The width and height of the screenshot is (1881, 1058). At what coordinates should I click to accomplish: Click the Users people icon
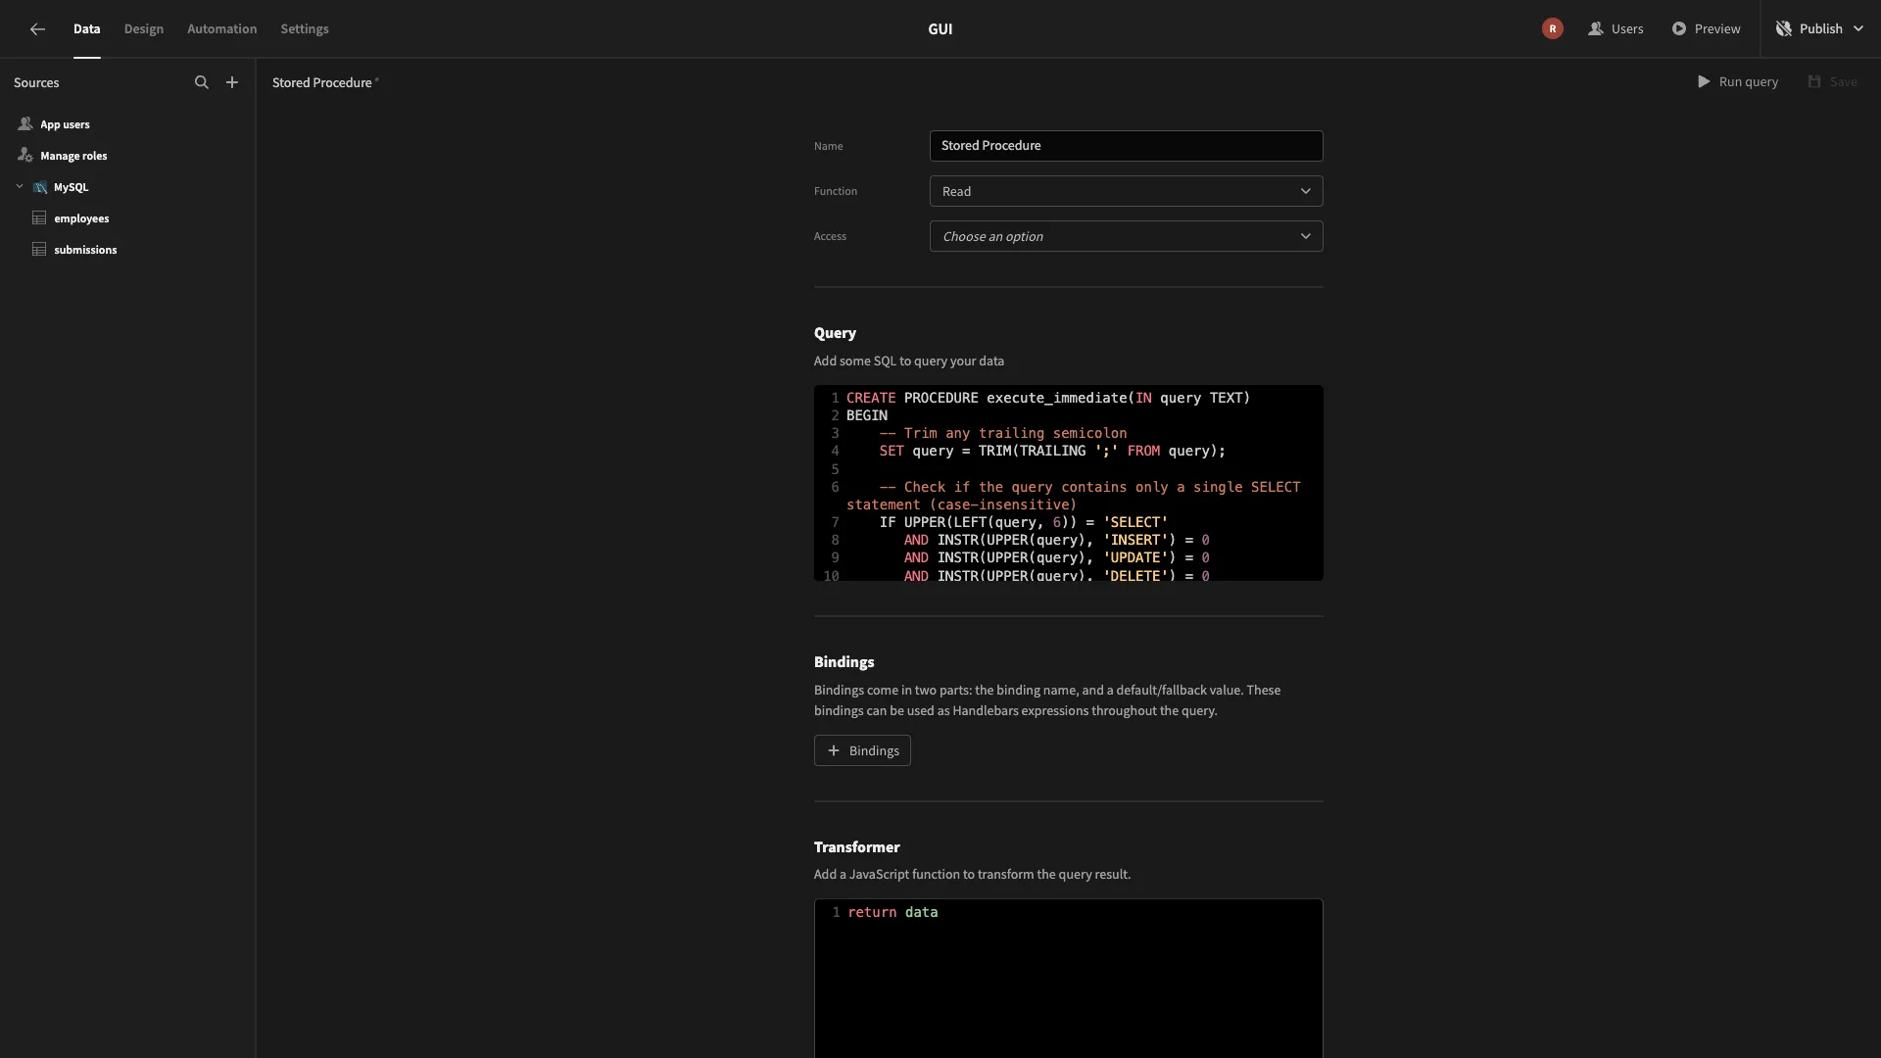pos(1596,29)
